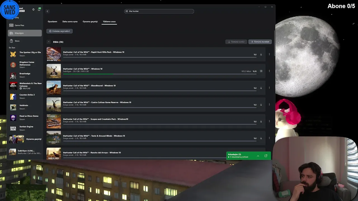Select the Yükleme sırası tab
Image resolution: width=358 pixels, height=201 pixels.
point(109,21)
